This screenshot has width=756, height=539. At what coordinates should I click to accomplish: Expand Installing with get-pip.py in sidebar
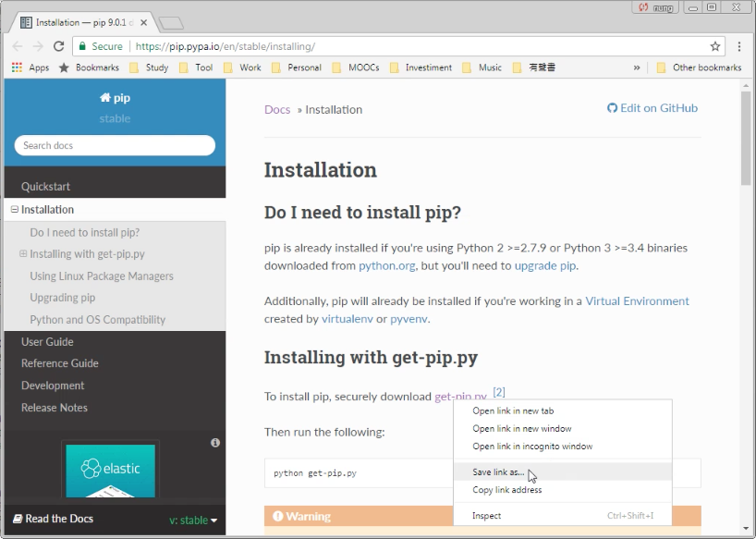(23, 253)
